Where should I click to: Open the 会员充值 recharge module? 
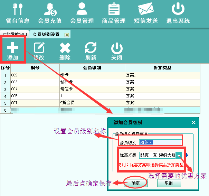coord(50,13)
